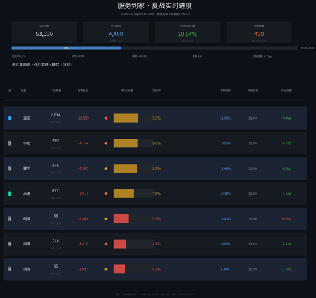Click the district name 清流

tap(27, 270)
